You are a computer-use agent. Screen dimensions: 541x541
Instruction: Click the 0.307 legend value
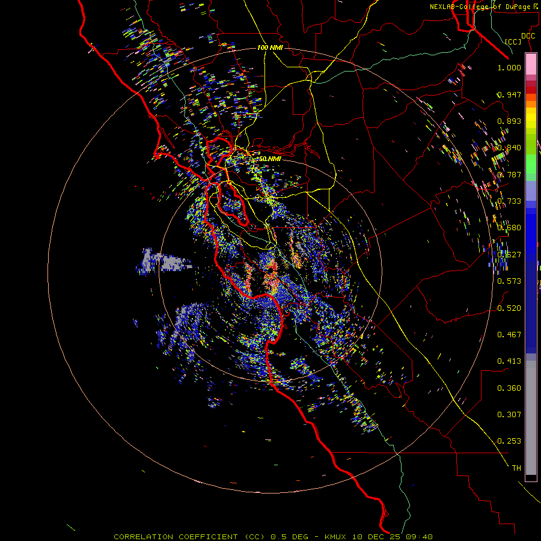click(509, 415)
